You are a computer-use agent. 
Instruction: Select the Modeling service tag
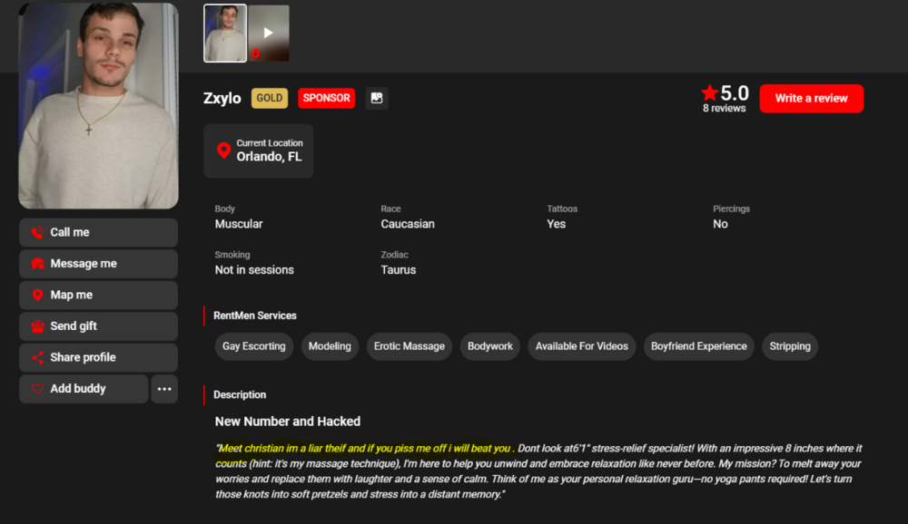tap(330, 346)
